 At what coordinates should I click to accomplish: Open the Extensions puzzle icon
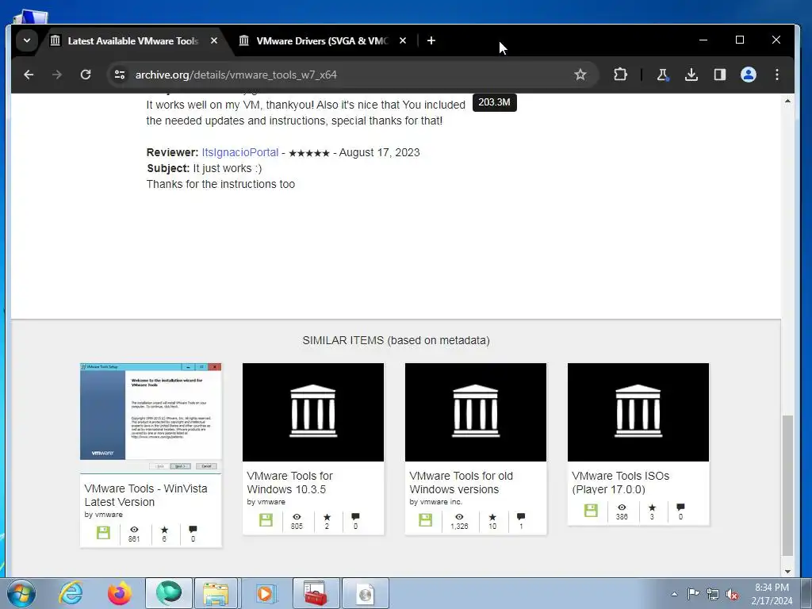click(620, 75)
